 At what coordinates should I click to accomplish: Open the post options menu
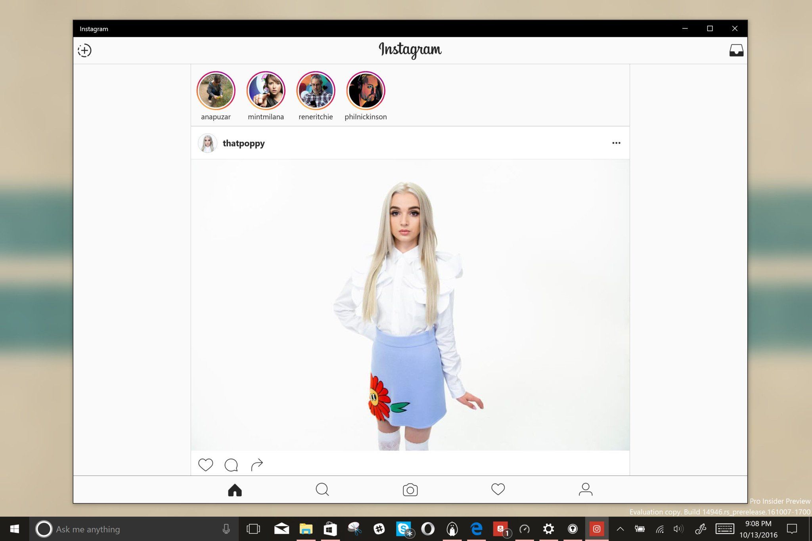pos(616,143)
